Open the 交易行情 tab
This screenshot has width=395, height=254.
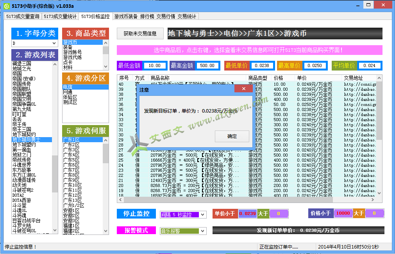[x=166, y=16]
